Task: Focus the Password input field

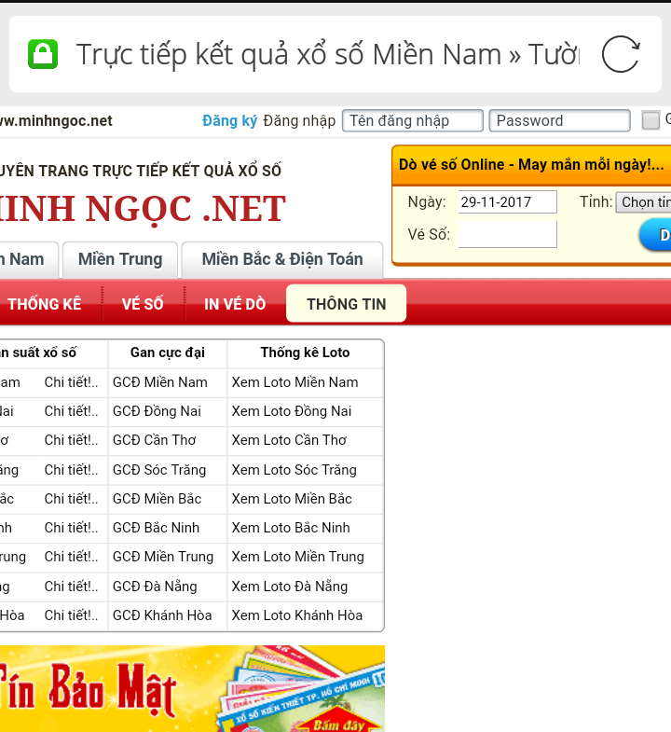Action: [561, 120]
